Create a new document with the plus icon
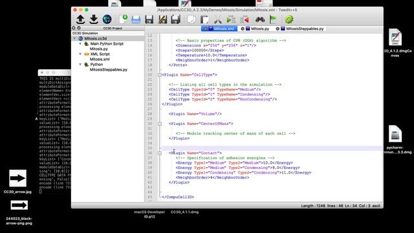The height and width of the screenshot is (233, 414). click(123, 19)
